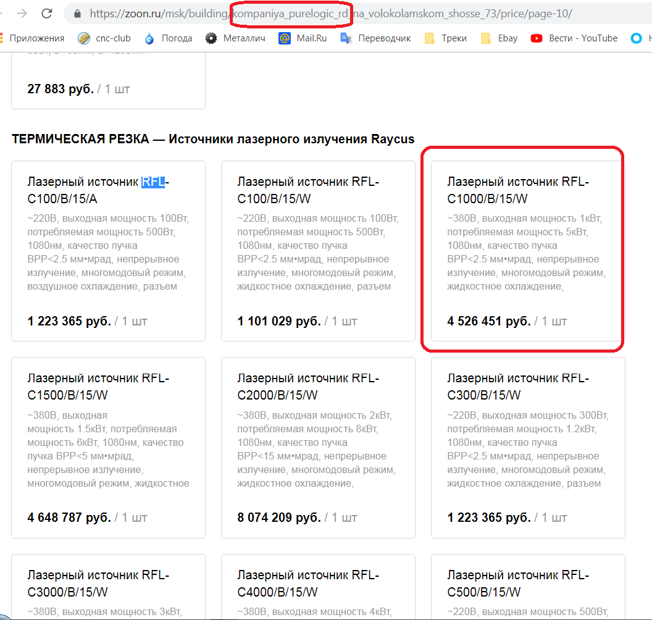Image resolution: width=652 pixels, height=620 pixels.
Task: Open the RFL-C3000/B/15/W laser source card
Action: click(108, 587)
